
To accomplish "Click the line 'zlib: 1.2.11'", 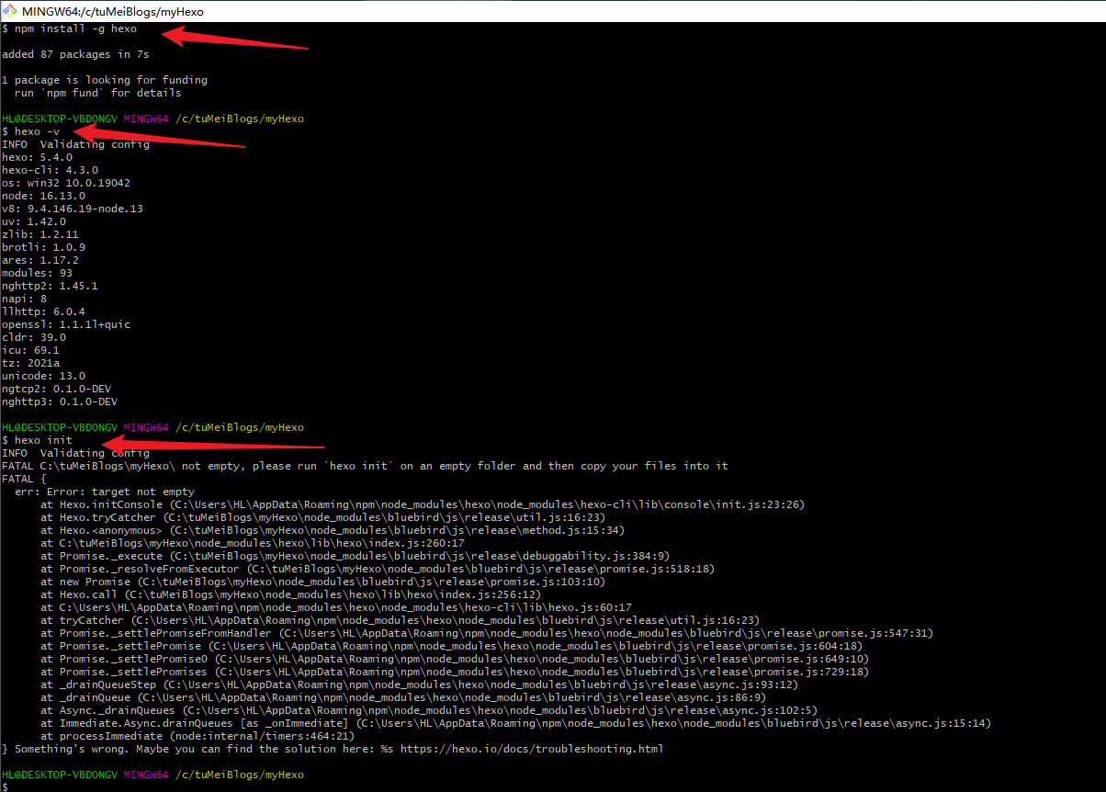I will tap(40, 234).
